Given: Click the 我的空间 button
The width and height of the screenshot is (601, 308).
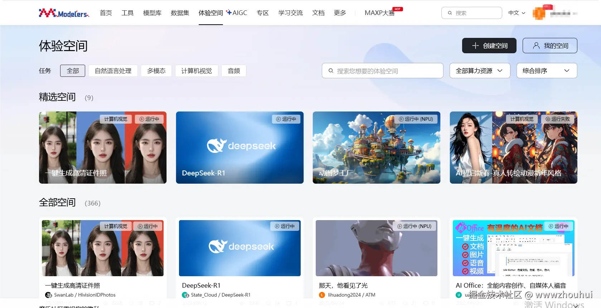Looking at the screenshot, I should [550, 46].
